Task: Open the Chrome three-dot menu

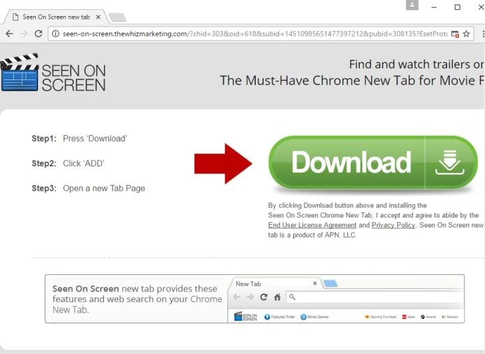Action: pyautogui.click(x=483, y=34)
